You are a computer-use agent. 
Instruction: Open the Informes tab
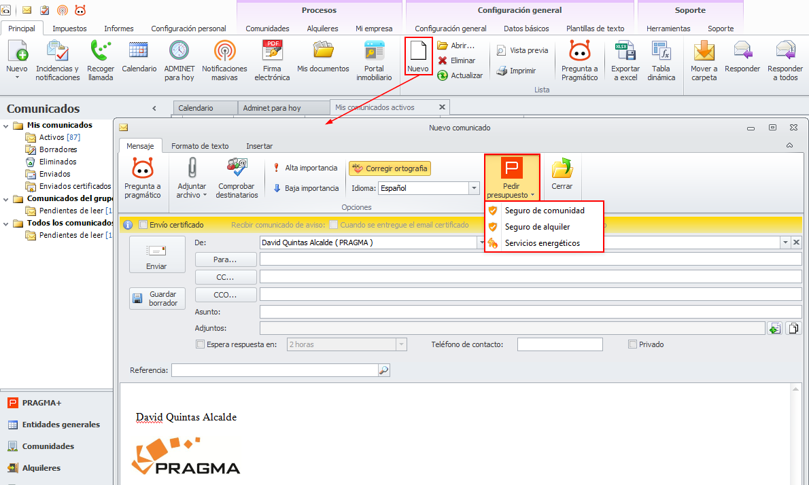[x=119, y=29]
